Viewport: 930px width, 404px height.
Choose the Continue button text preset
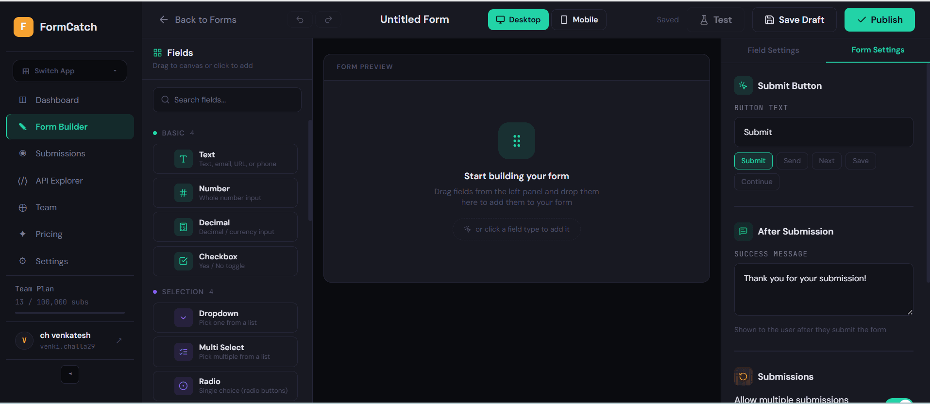tap(757, 182)
